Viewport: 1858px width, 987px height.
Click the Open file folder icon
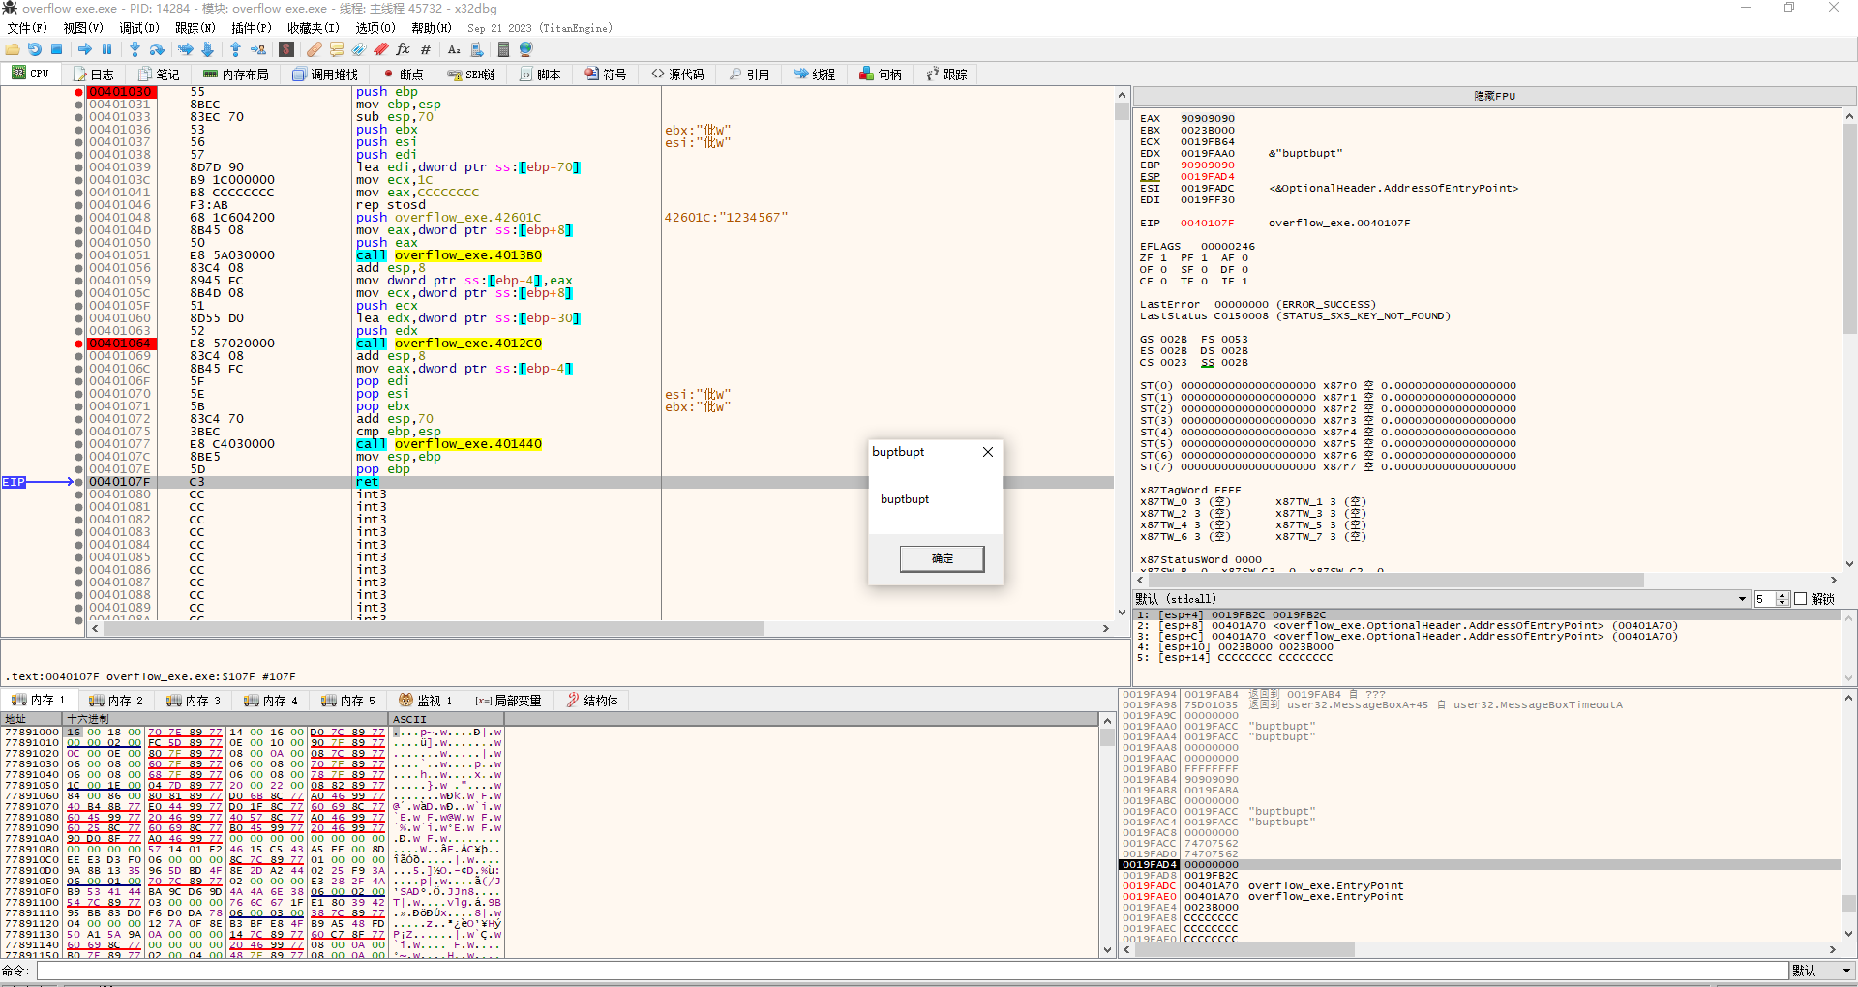(13, 49)
